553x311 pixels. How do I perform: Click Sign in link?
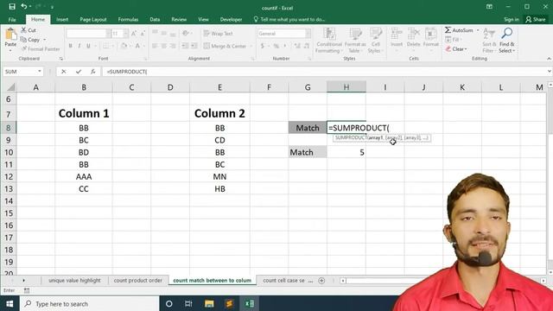(x=512, y=19)
